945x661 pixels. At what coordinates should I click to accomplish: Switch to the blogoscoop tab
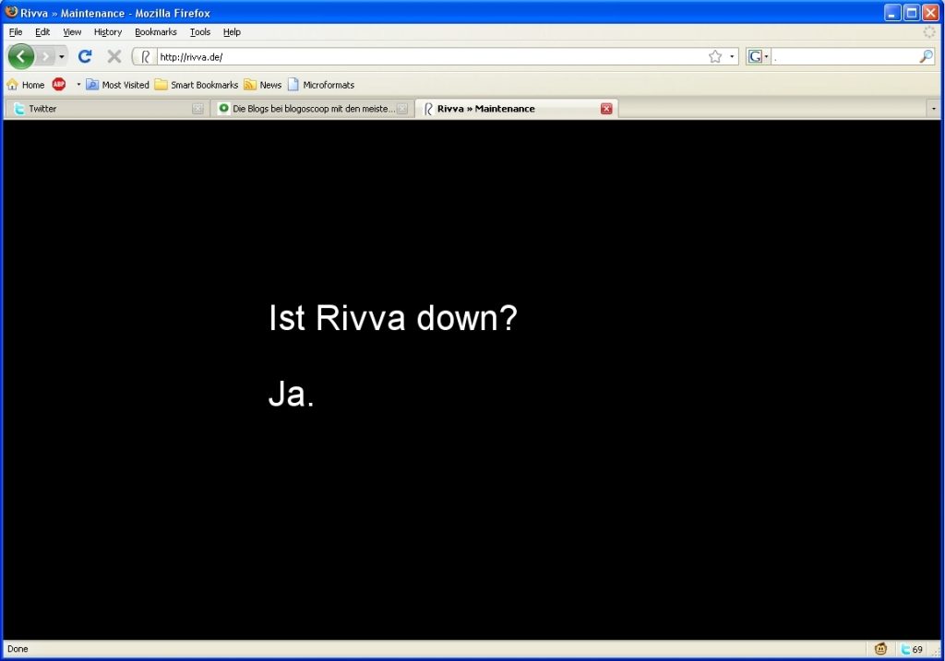[312, 109]
